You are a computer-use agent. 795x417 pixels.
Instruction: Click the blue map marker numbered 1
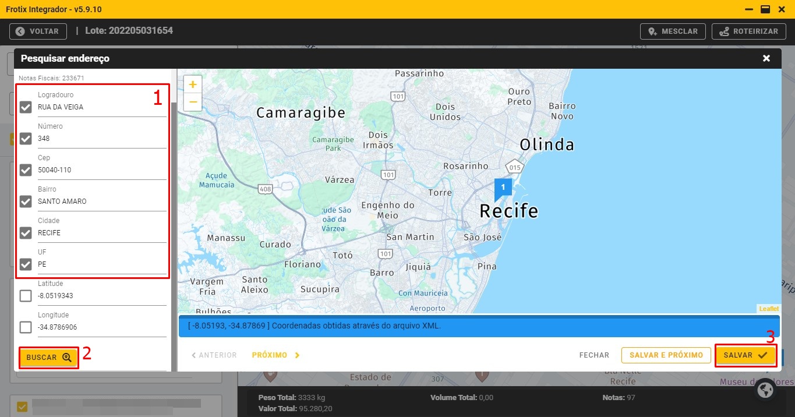[x=503, y=188]
